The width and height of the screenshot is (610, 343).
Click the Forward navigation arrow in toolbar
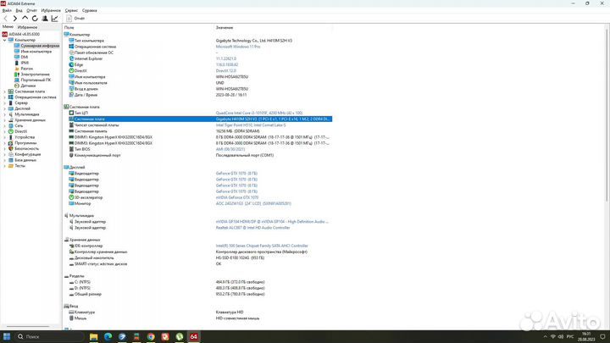(x=14, y=18)
